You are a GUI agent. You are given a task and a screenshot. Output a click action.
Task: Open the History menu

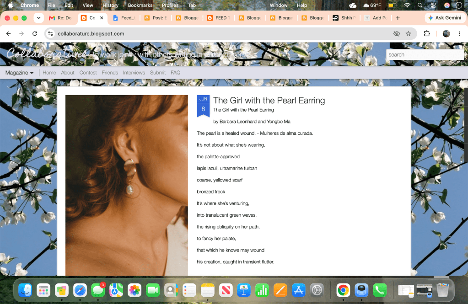pyautogui.click(x=110, y=5)
